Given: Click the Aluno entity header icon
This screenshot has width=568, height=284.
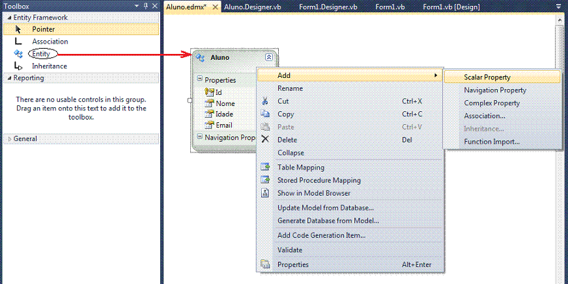Looking at the screenshot, I should [x=201, y=57].
